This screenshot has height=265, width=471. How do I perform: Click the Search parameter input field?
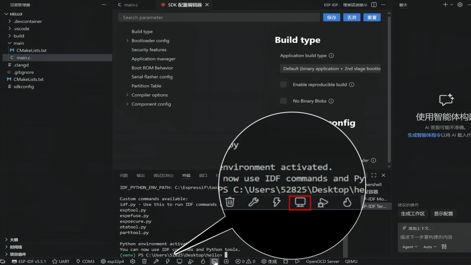tap(219, 17)
